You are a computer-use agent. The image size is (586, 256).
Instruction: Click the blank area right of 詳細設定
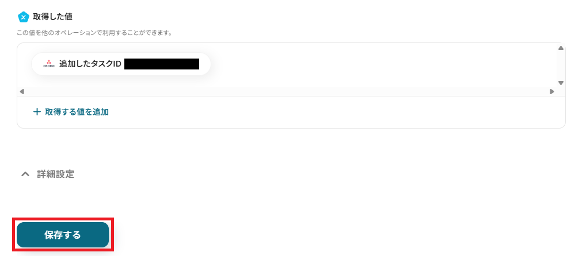click(288, 174)
